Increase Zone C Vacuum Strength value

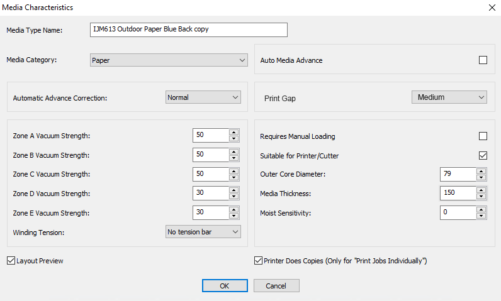tap(234, 171)
